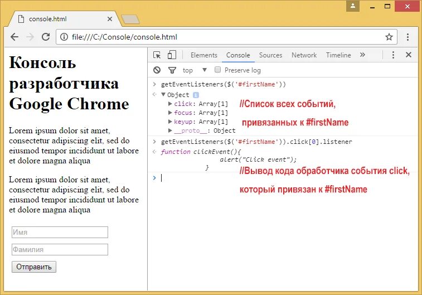The image size is (422, 295).
Task: Close the DevTools panel
Action: pos(409,55)
